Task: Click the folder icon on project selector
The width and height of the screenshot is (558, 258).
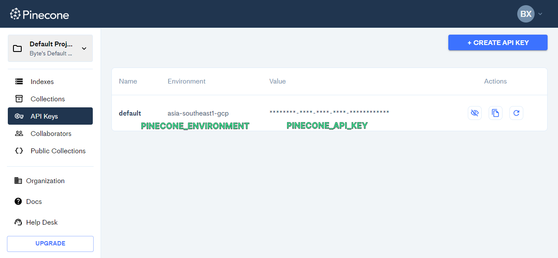Action: [17, 48]
